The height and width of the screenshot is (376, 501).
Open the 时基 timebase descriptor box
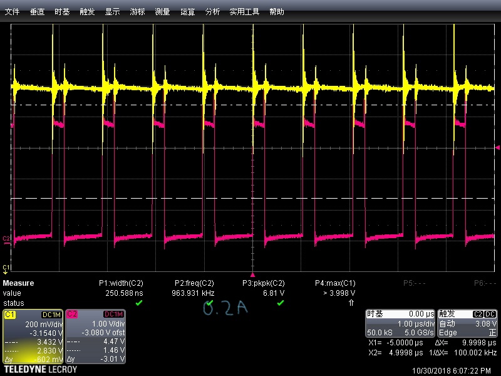point(400,323)
